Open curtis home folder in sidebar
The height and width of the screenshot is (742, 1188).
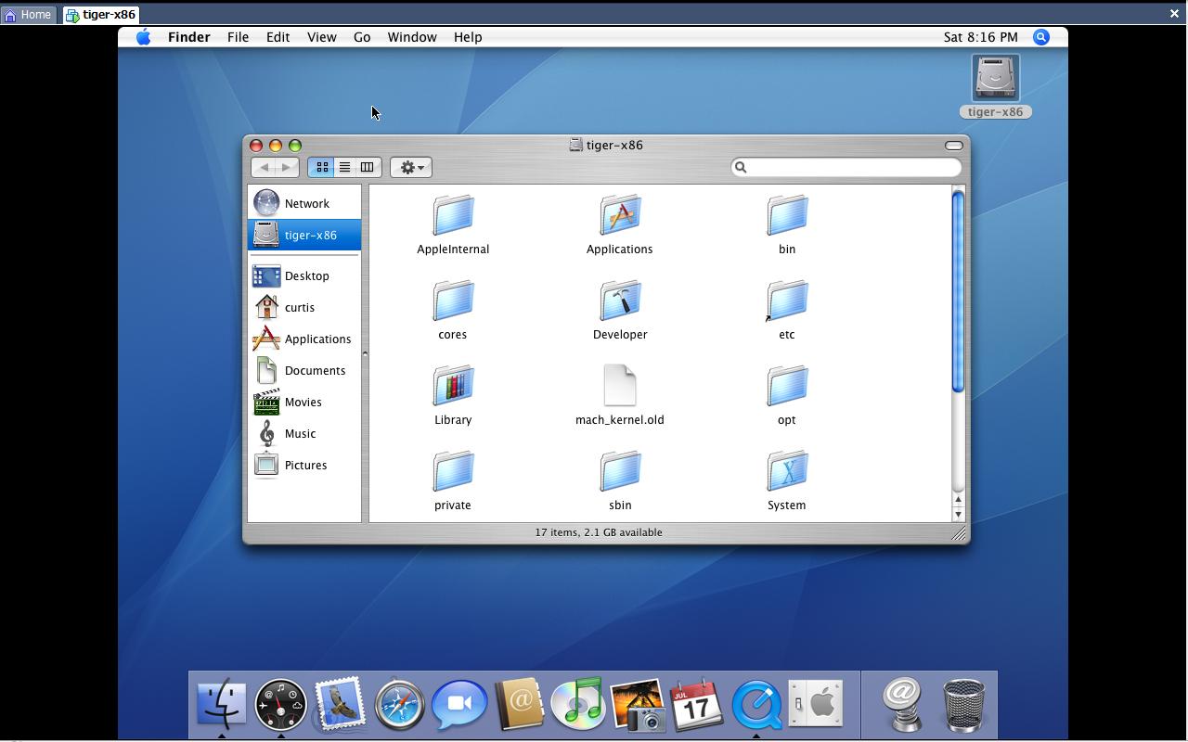click(304, 307)
